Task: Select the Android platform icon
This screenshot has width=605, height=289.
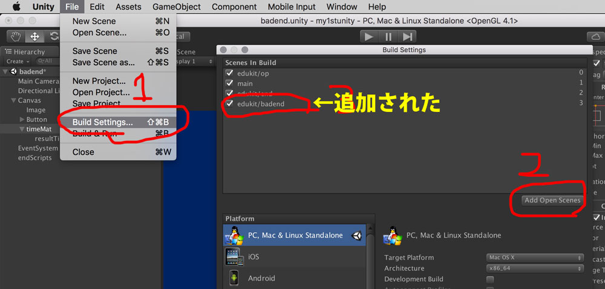Action: tap(234, 278)
